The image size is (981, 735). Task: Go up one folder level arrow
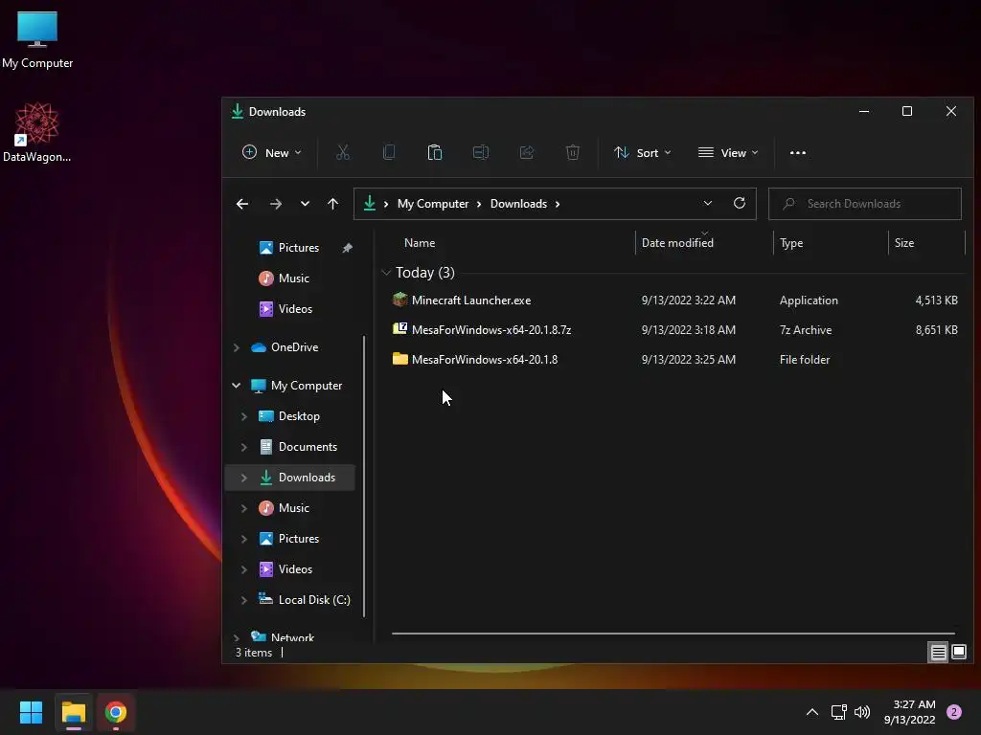click(x=332, y=204)
